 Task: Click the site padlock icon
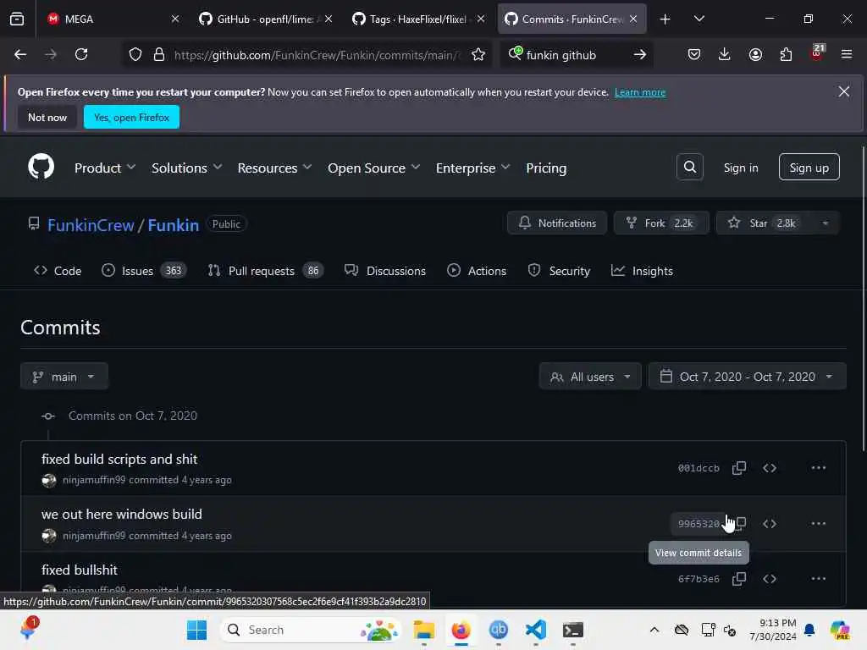(x=159, y=54)
